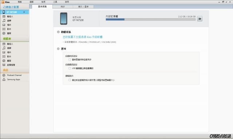This screenshot has width=233, height=139.
Task: Open Contacts in the library section
Action: [x=15, y=44]
